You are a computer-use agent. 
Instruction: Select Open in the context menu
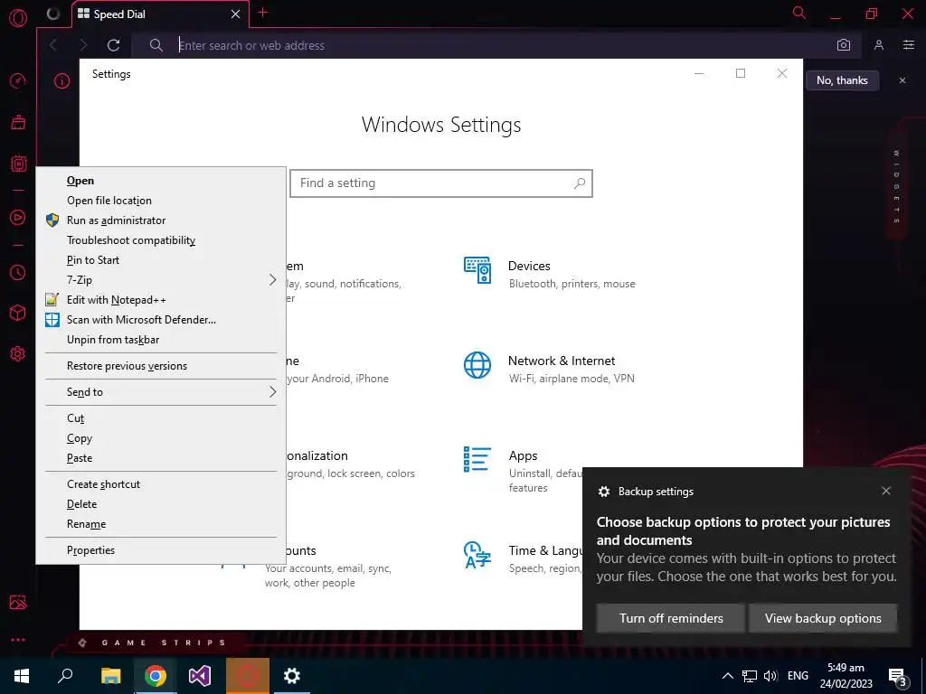point(161,181)
